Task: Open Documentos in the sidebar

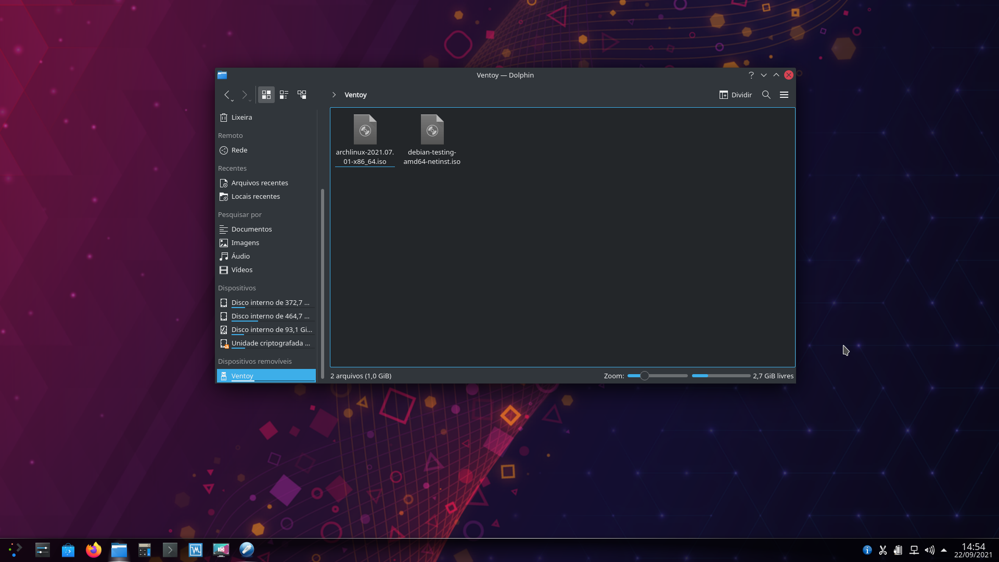Action: click(251, 229)
